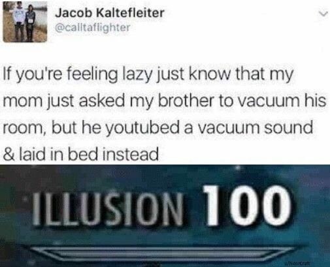Click the person in dark jacket in avatar

click(30, 23)
